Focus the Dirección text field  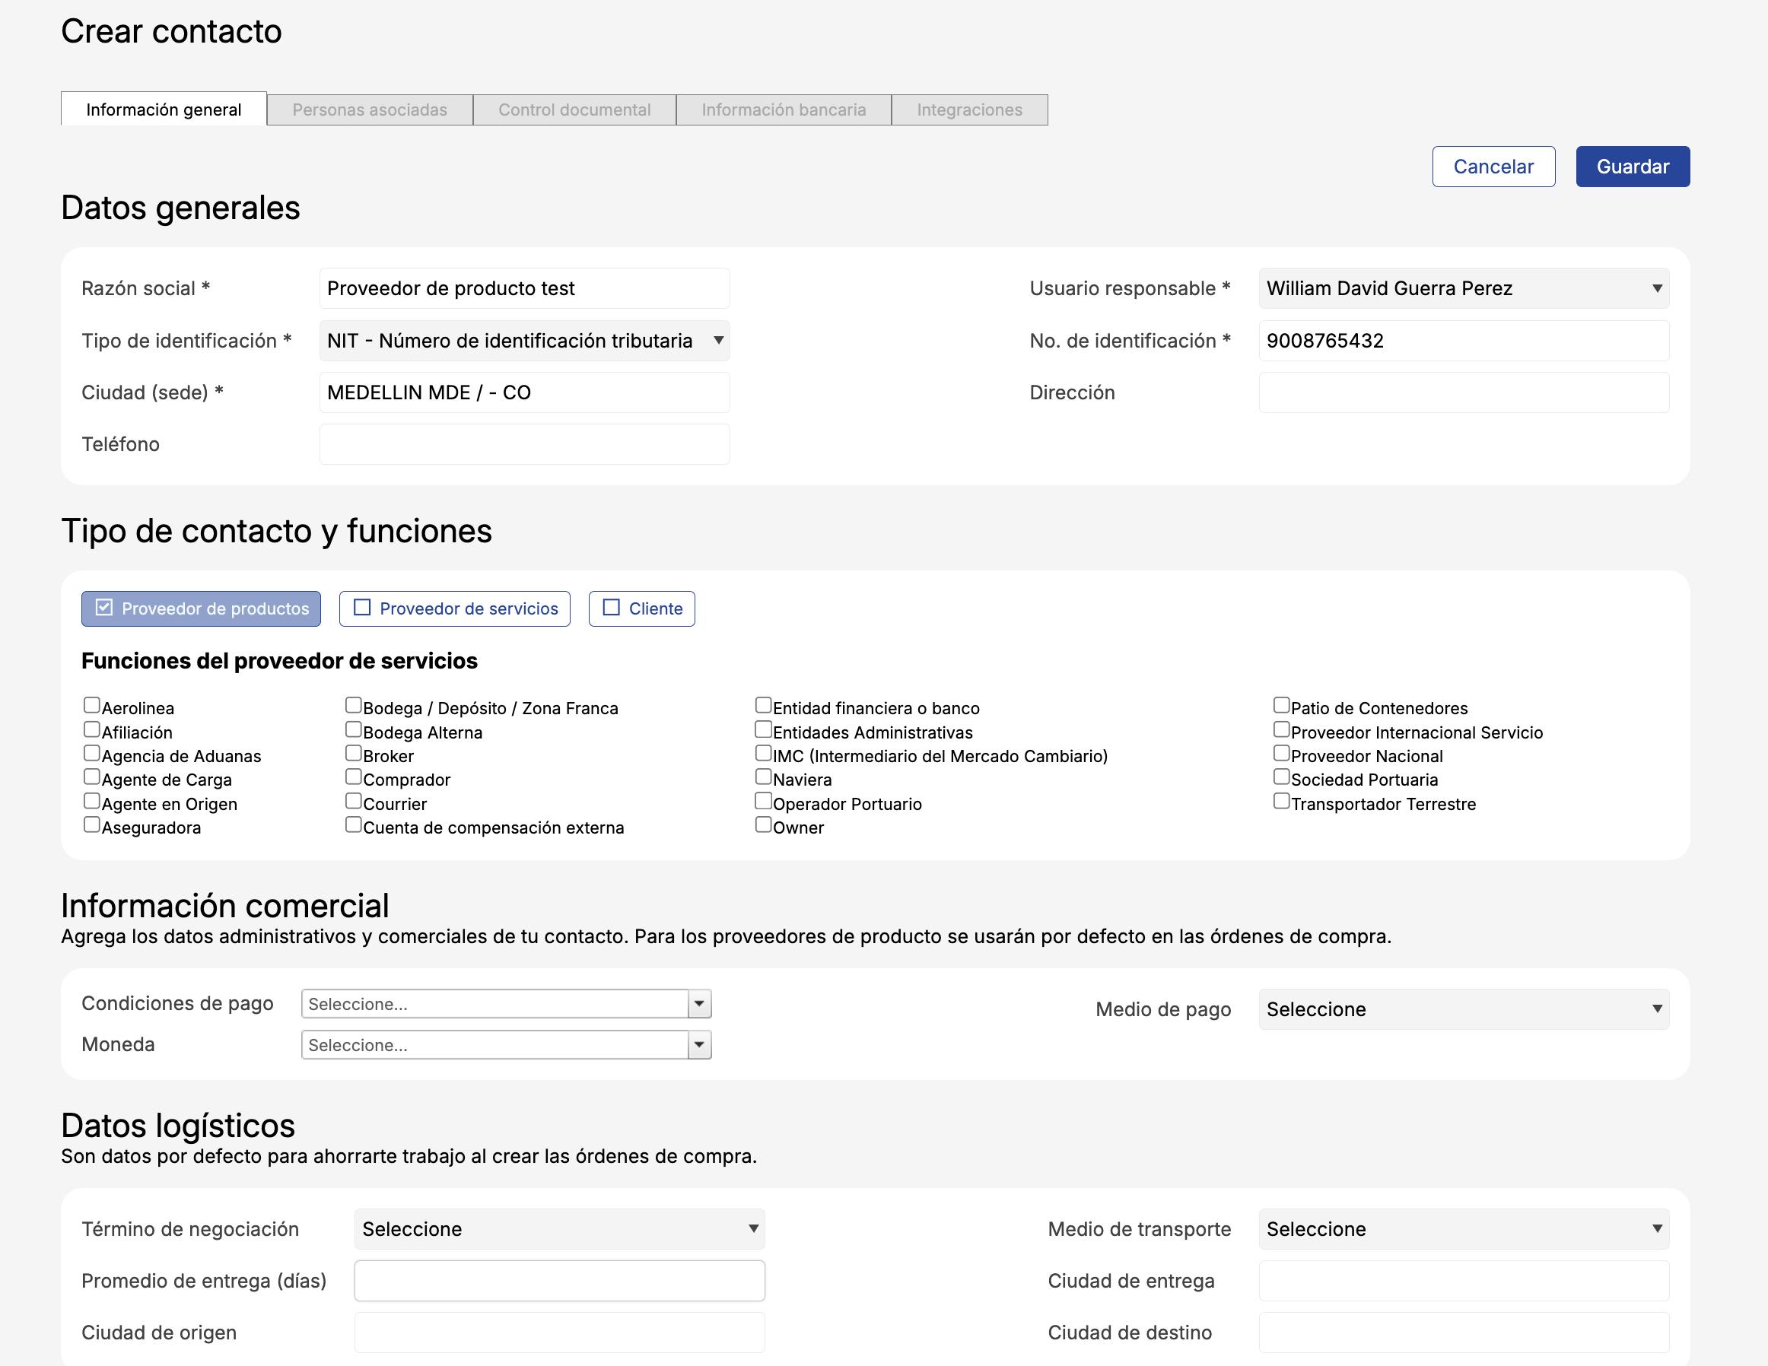(1463, 392)
